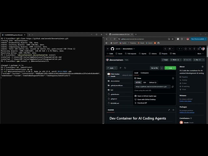Switch to the Issues tab

click(x=119, y=54)
